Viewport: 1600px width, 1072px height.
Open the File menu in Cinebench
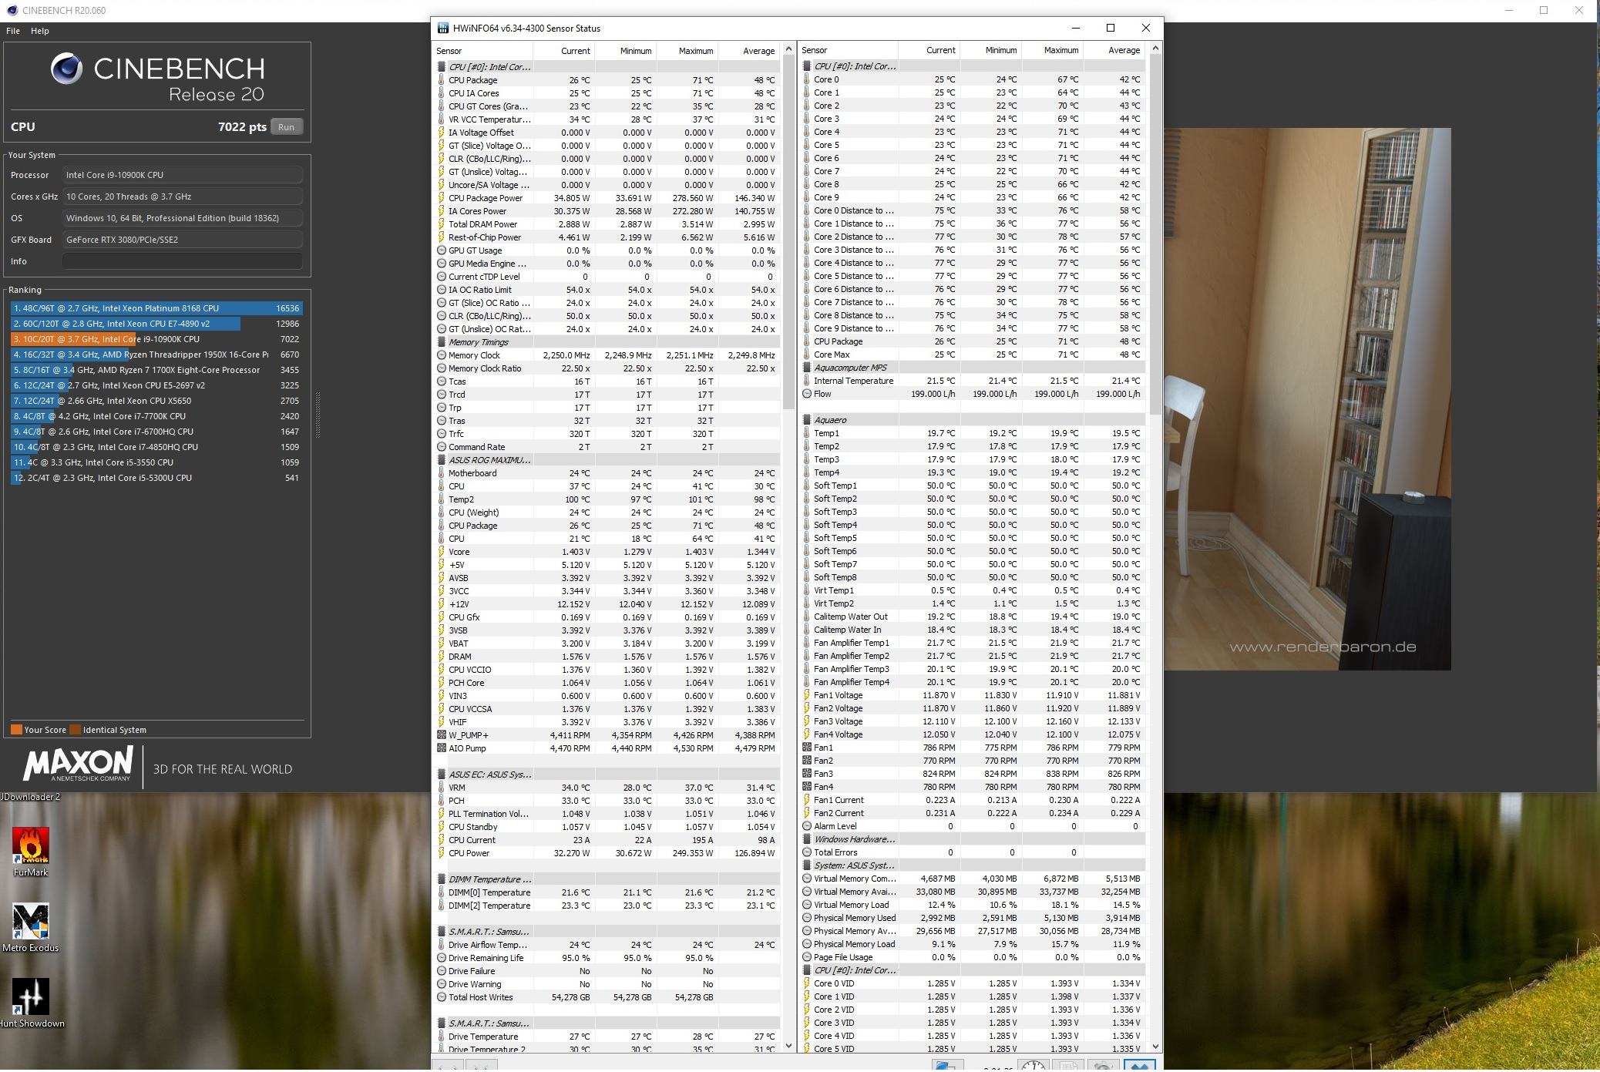(x=13, y=31)
